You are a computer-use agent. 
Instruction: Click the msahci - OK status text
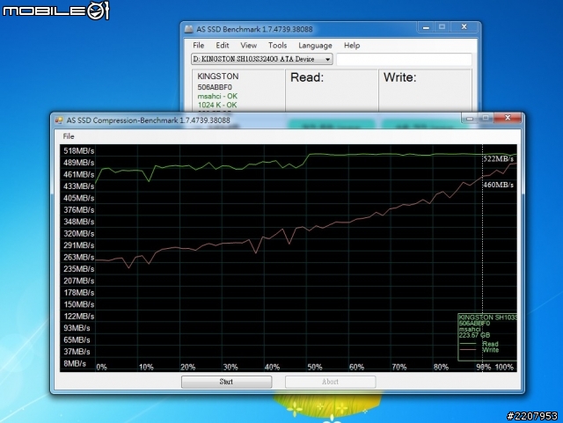(217, 96)
